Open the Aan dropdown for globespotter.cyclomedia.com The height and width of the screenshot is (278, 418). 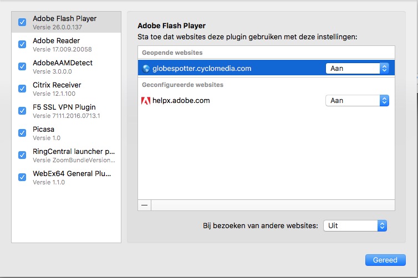pos(357,69)
